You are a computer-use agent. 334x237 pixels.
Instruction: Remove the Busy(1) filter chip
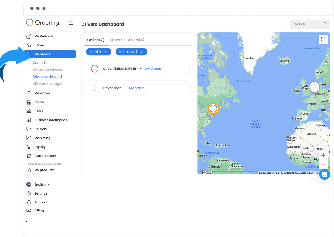(105, 52)
